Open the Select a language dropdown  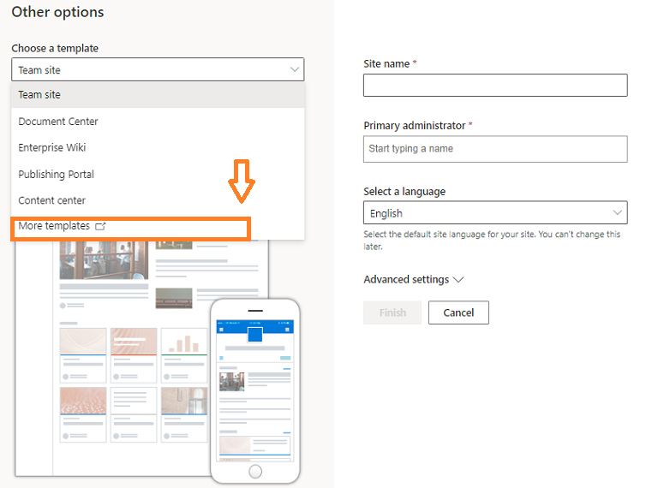pyautogui.click(x=494, y=213)
